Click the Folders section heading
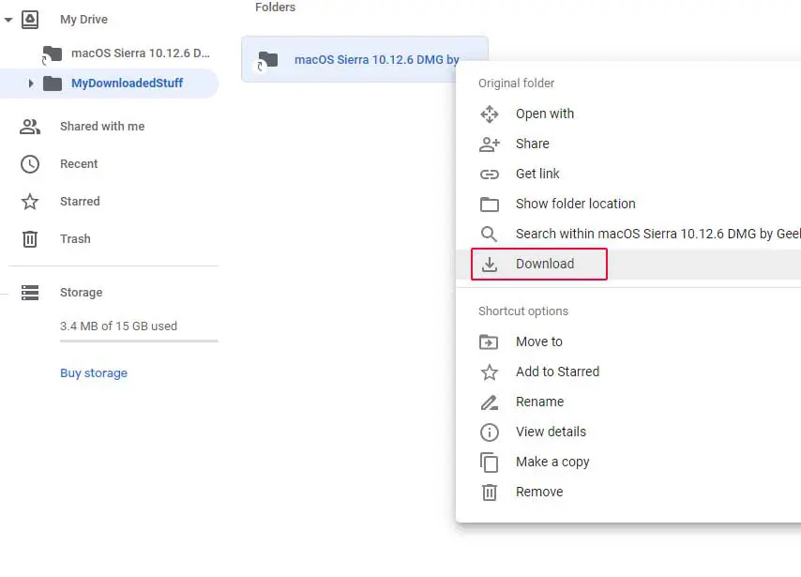 click(276, 8)
